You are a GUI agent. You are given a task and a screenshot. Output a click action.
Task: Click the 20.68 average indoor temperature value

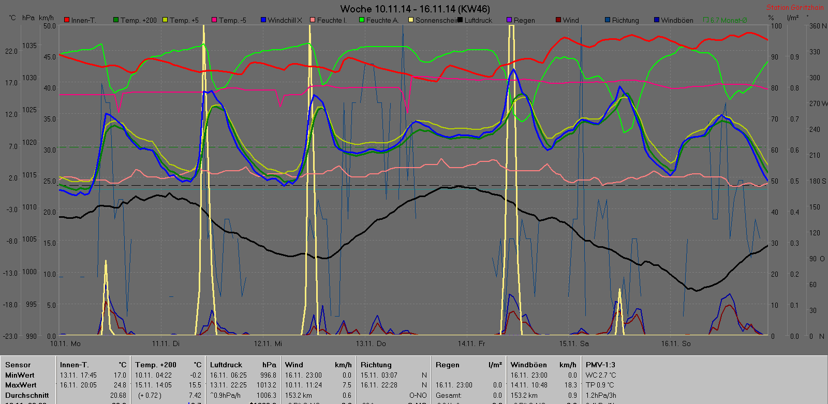click(118, 395)
